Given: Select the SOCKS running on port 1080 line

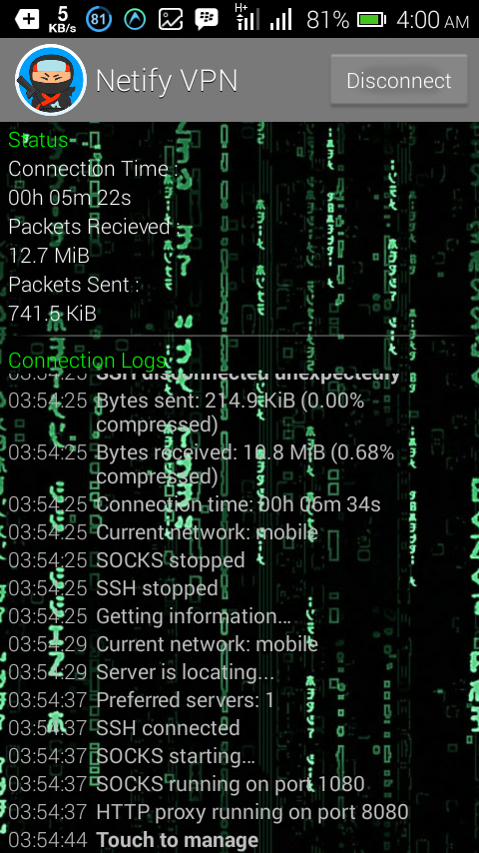Looking at the screenshot, I should [x=231, y=784].
